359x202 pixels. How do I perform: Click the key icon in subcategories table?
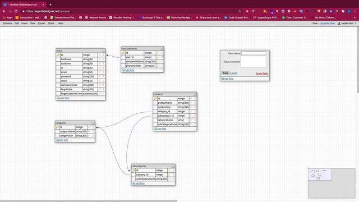tap(134, 171)
